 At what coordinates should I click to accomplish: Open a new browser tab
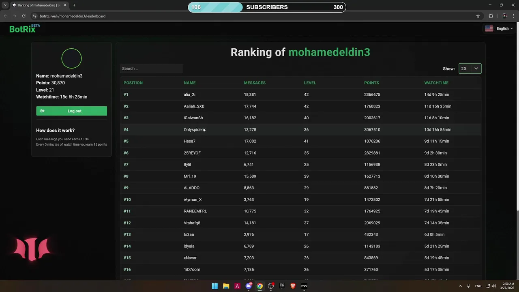coord(74,5)
